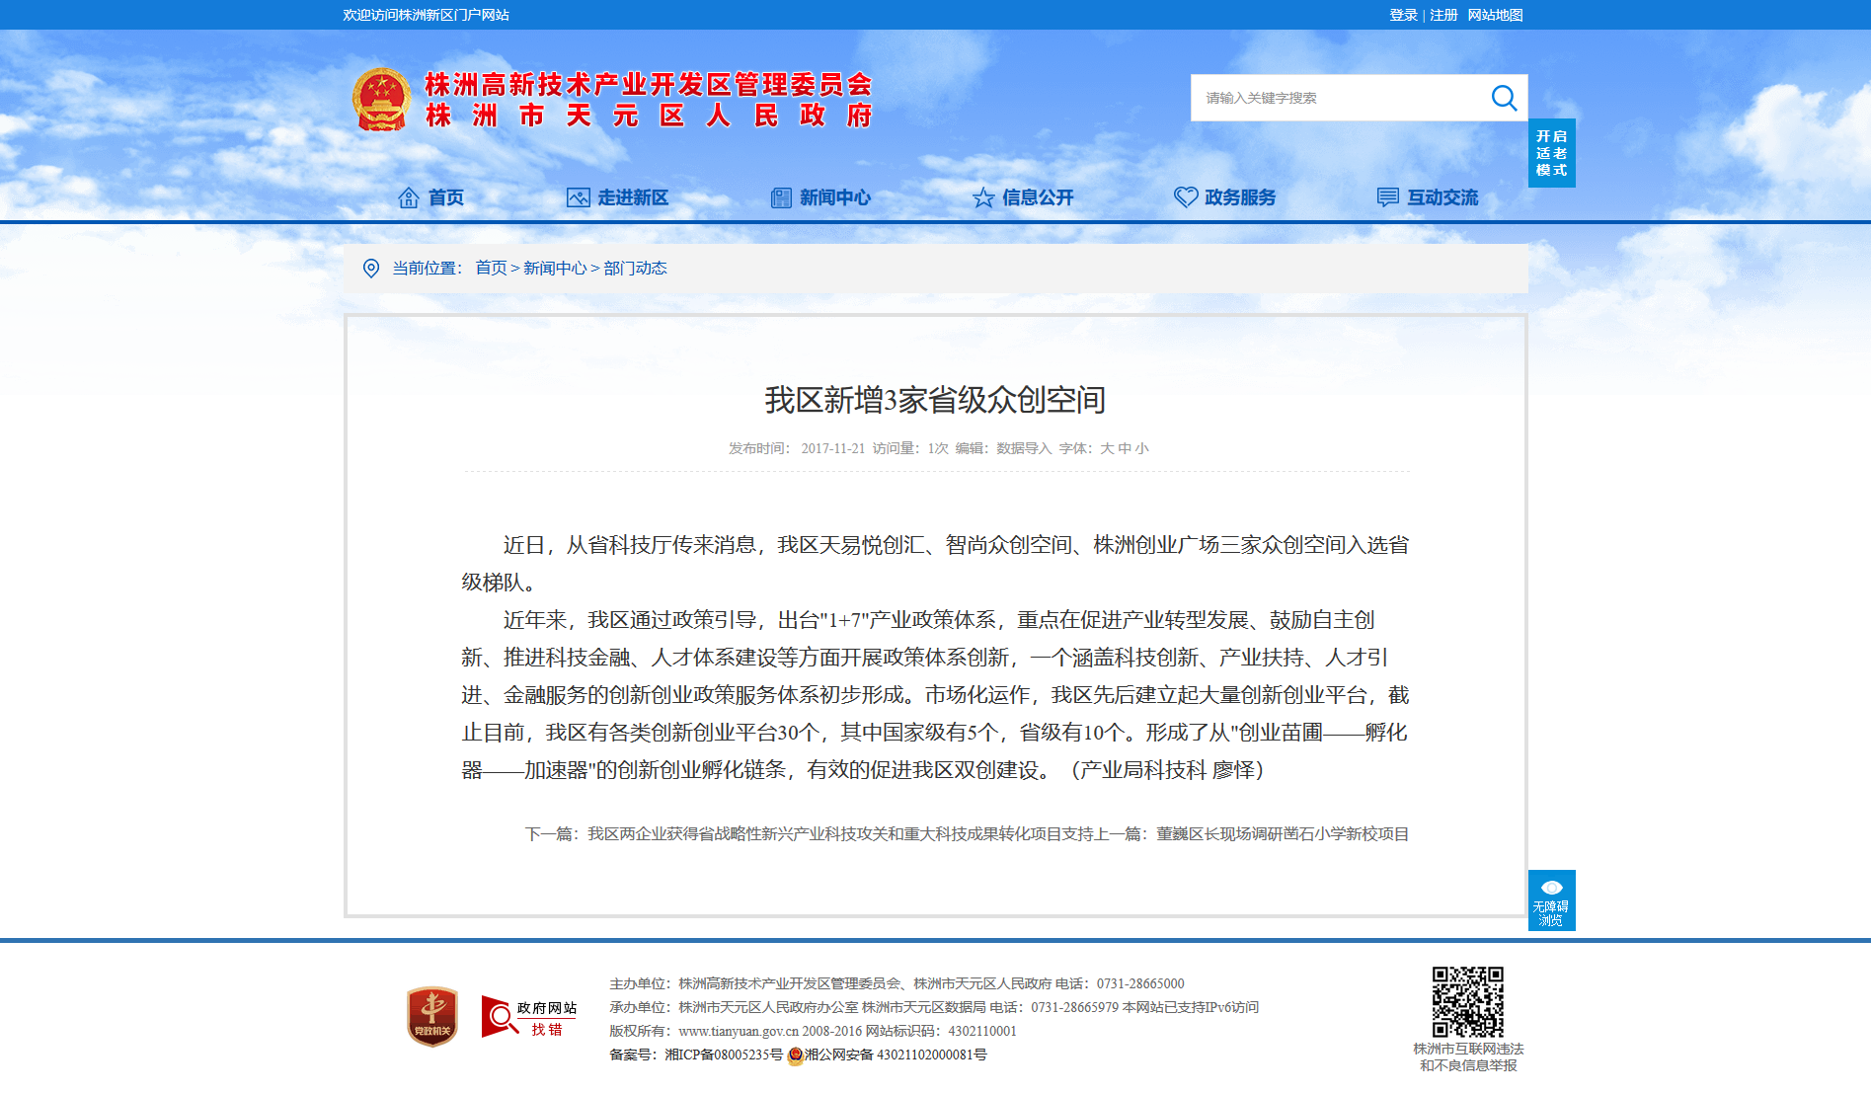Open the 首页 home icon
Screen dimensions: 1871x1094
408,197
